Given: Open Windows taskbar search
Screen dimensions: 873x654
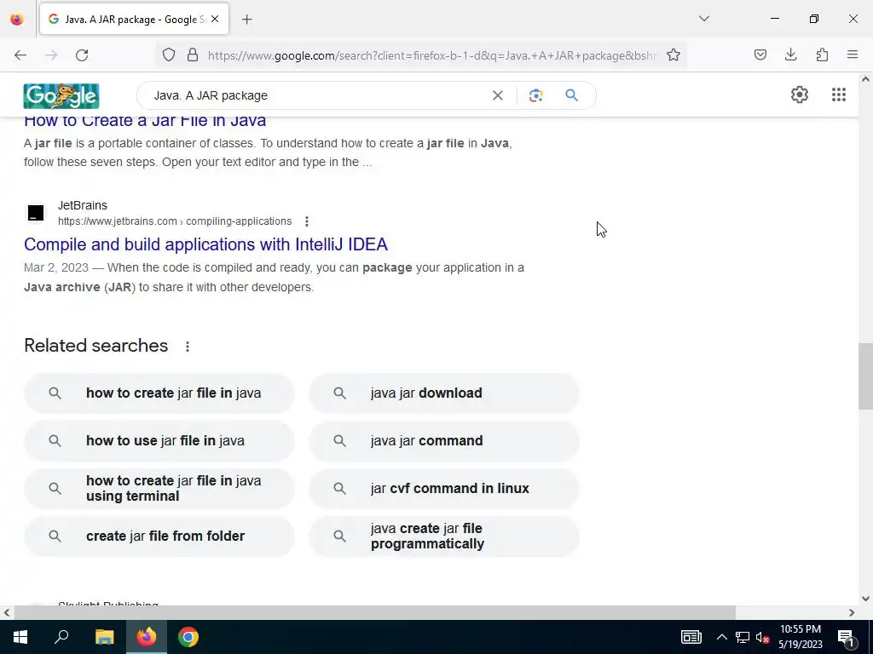Looking at the screenshot, I should pos(61,637).
